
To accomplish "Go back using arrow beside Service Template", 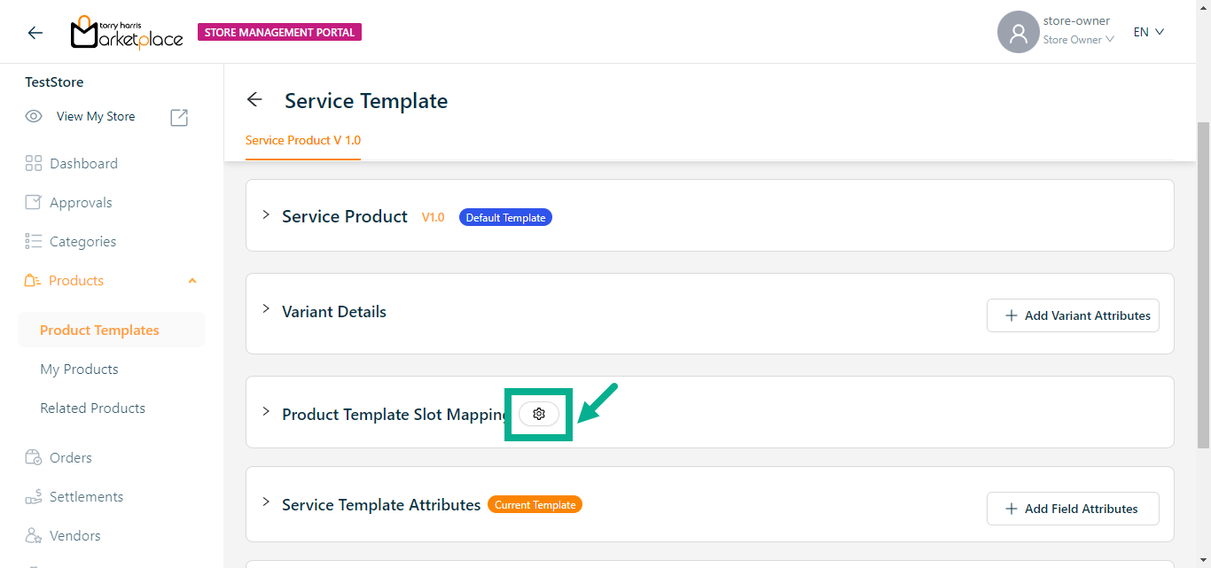I will click(254, 100).
